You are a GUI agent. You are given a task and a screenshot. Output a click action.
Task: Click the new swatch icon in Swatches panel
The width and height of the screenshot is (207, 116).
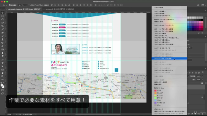point(199,33)
